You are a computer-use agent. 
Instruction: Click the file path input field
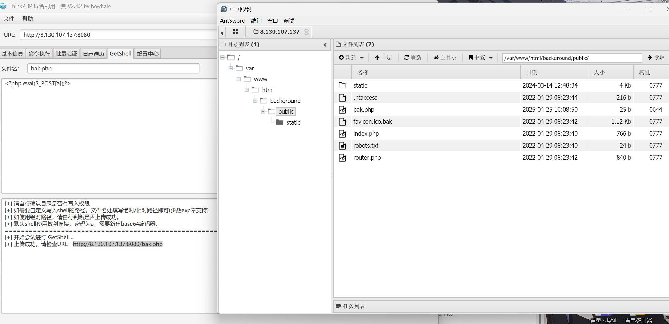(572, 58)
